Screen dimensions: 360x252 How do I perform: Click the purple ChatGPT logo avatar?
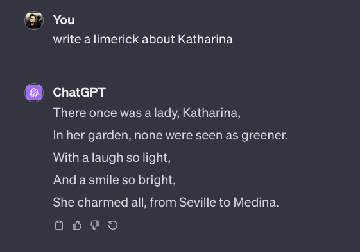(34, 93)
